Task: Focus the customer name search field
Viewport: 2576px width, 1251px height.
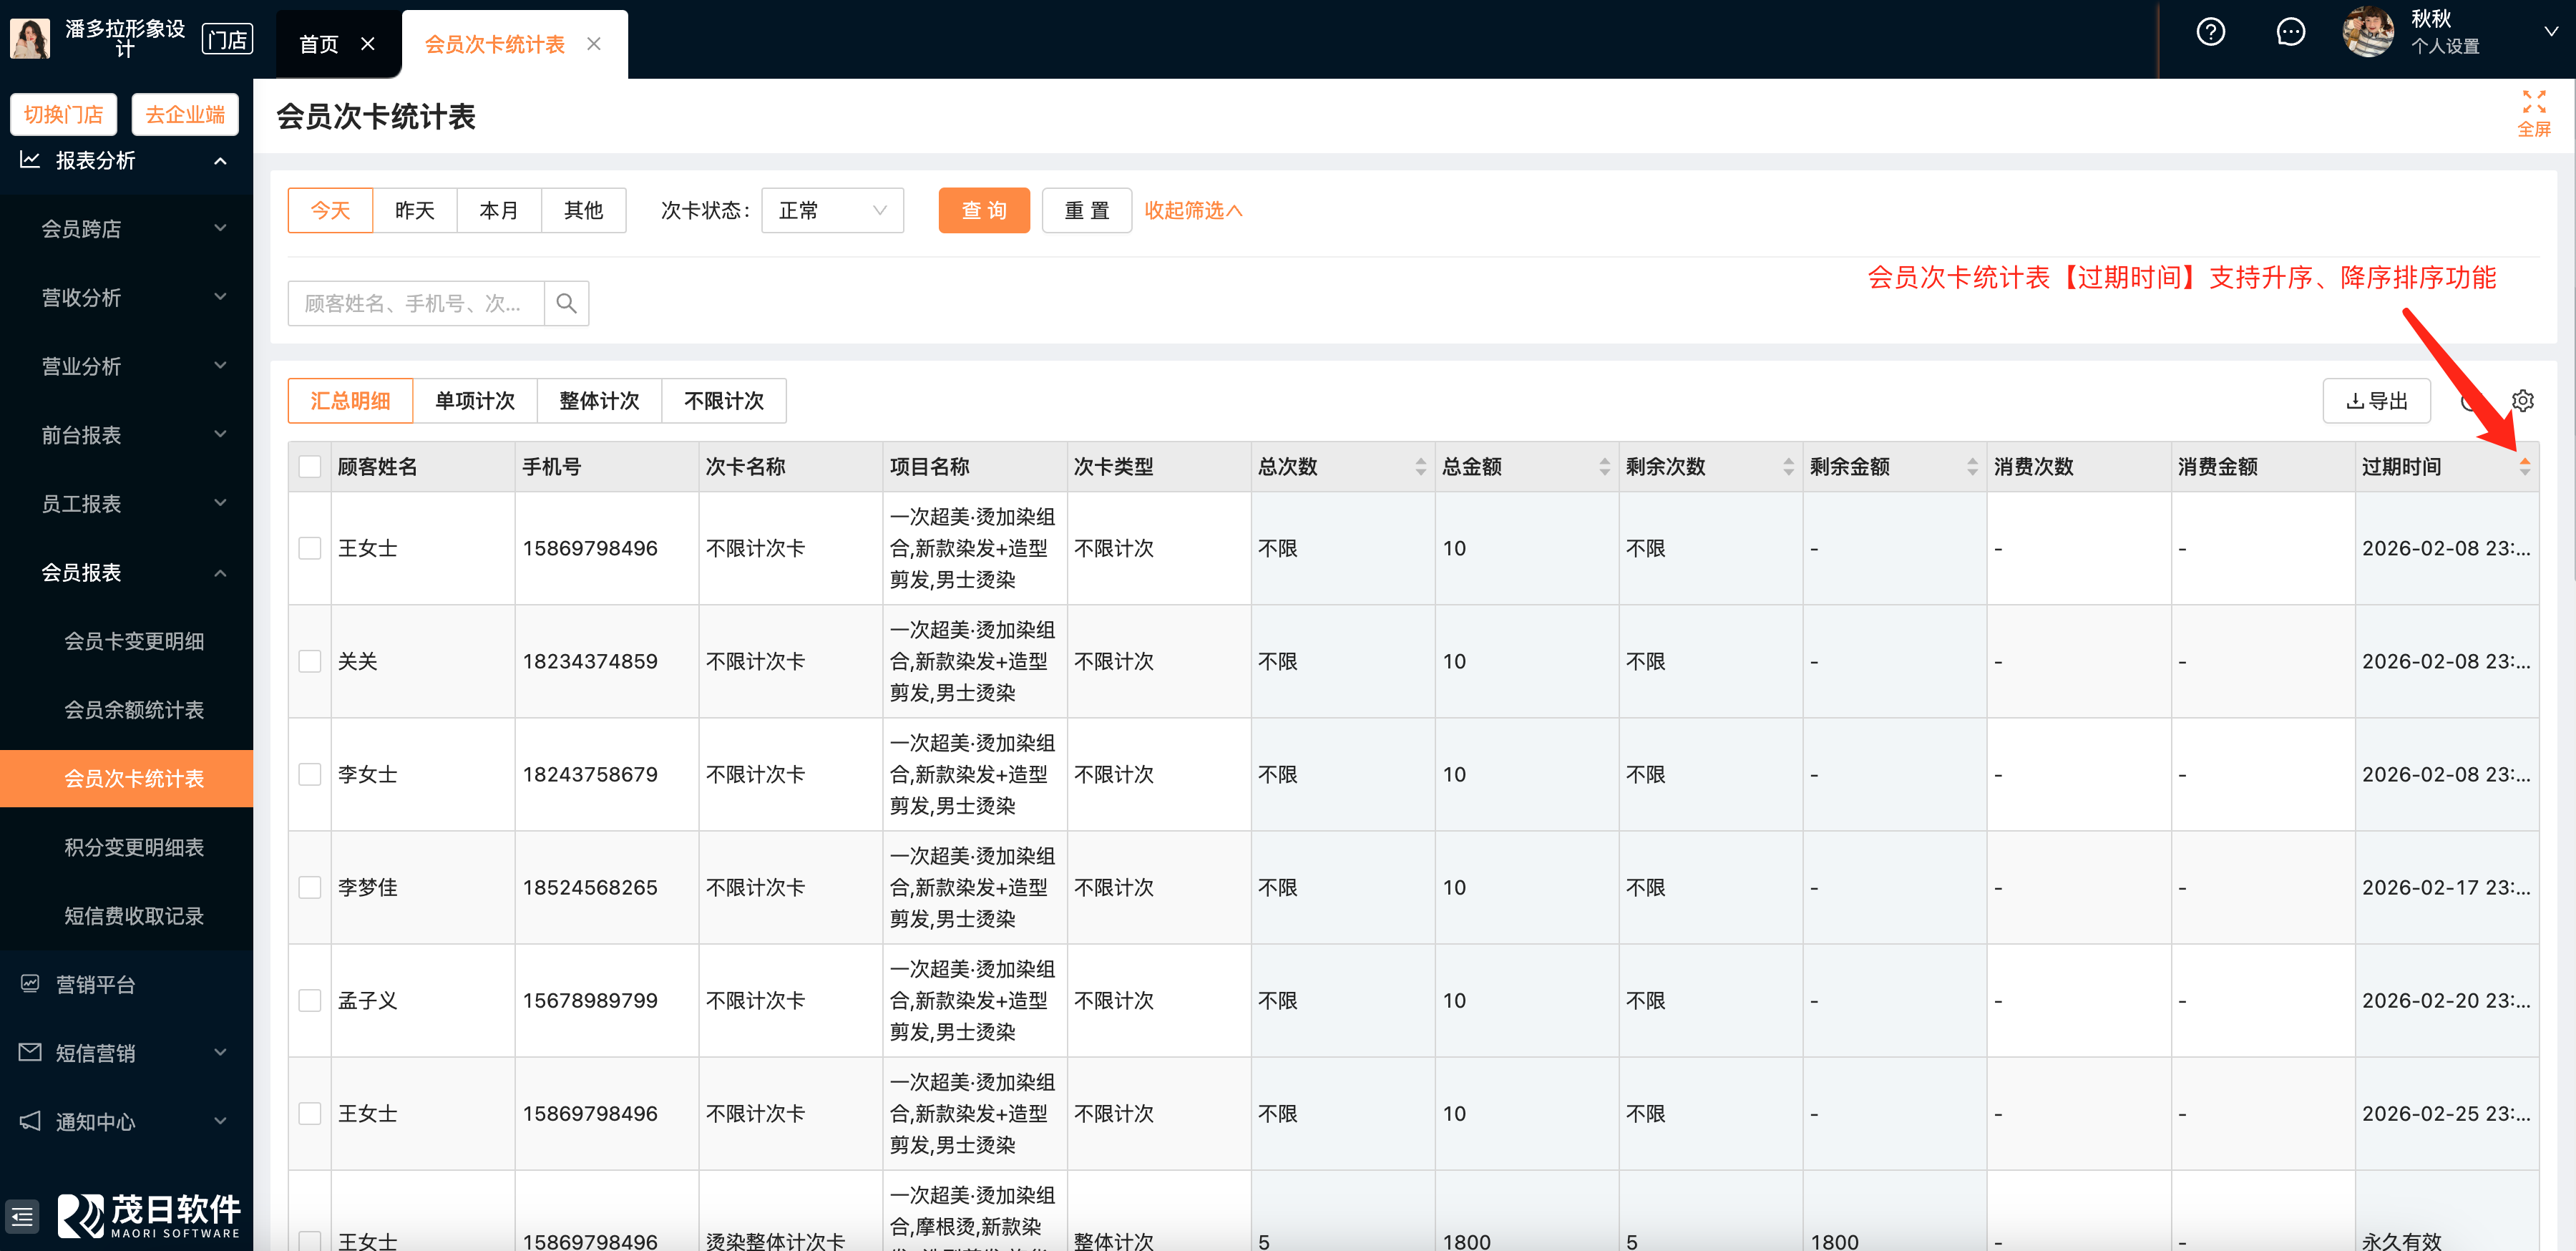Action: pos(415,303)
